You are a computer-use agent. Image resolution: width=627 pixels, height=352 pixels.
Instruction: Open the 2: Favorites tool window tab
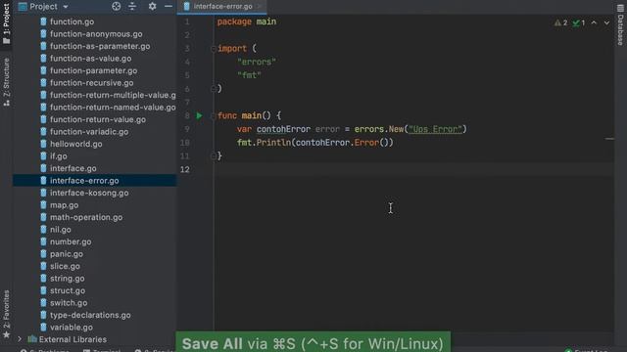7,314
